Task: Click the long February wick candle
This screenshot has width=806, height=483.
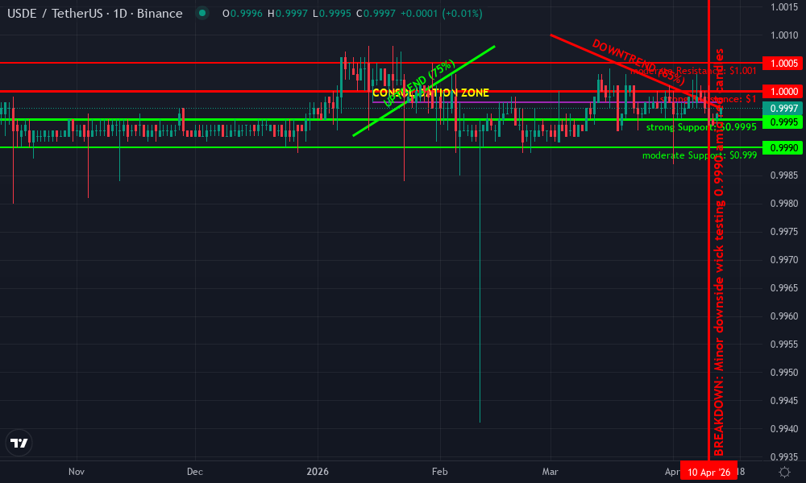Action: coord(480,277)
